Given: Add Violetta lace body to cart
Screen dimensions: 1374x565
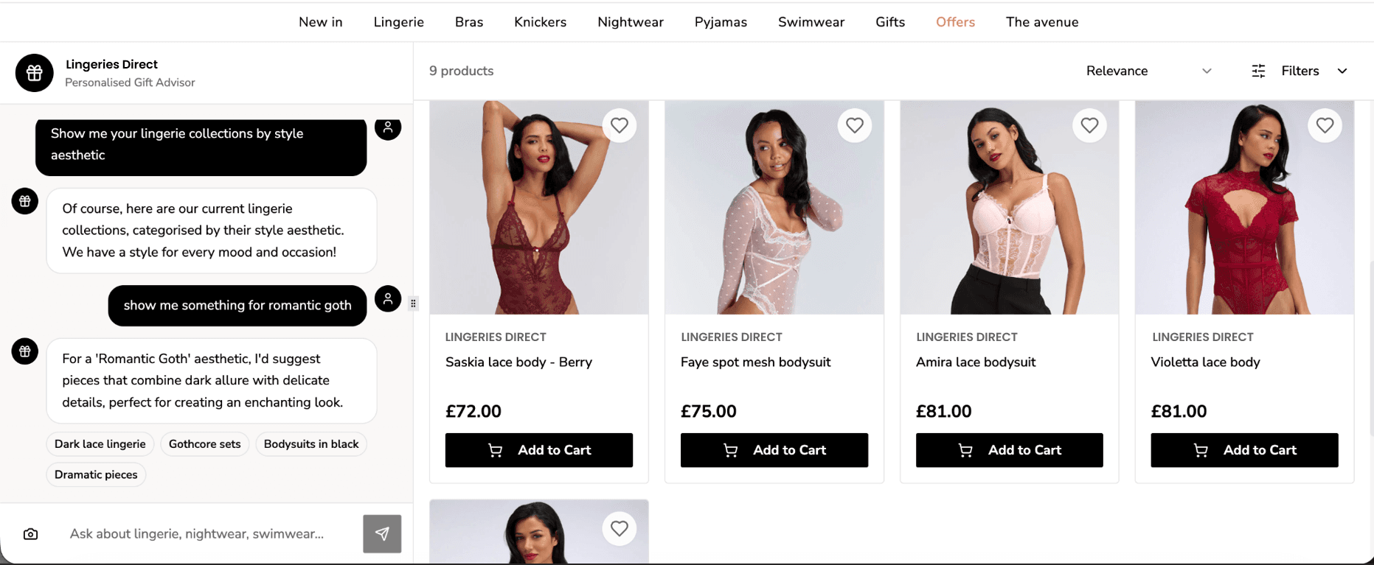Looking at the screenshot, I should pos(1244,450).
